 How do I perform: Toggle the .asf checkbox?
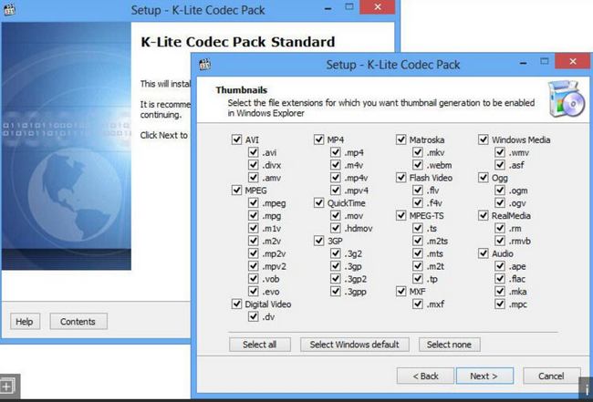[500, 165]
